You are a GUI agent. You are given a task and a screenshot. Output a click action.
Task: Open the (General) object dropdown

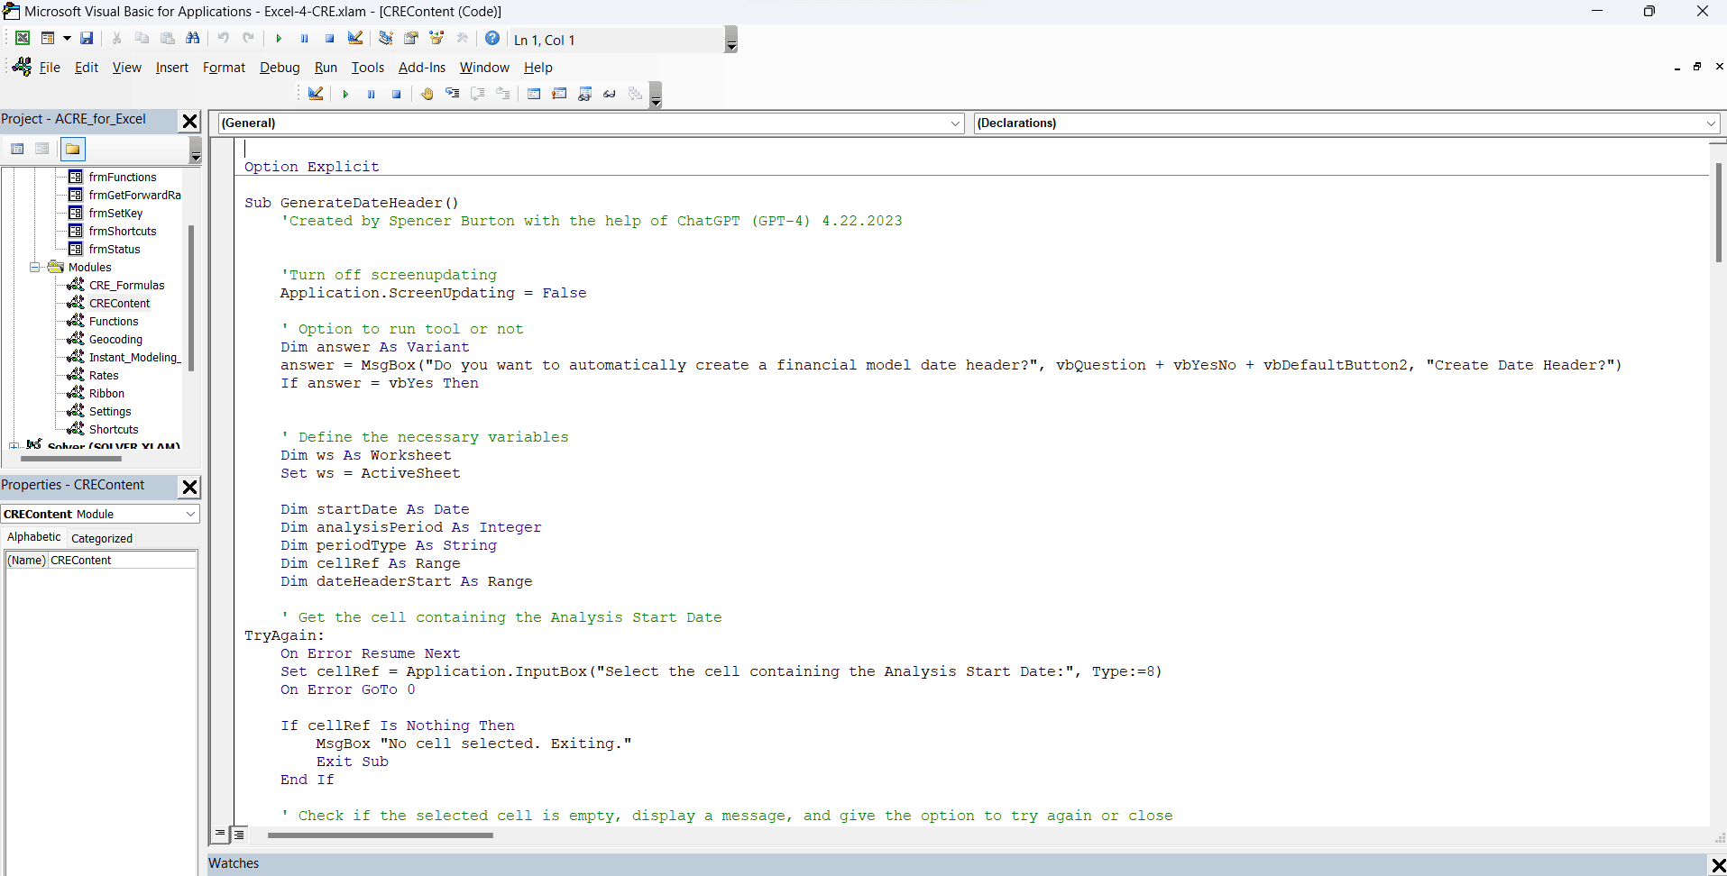954,123
